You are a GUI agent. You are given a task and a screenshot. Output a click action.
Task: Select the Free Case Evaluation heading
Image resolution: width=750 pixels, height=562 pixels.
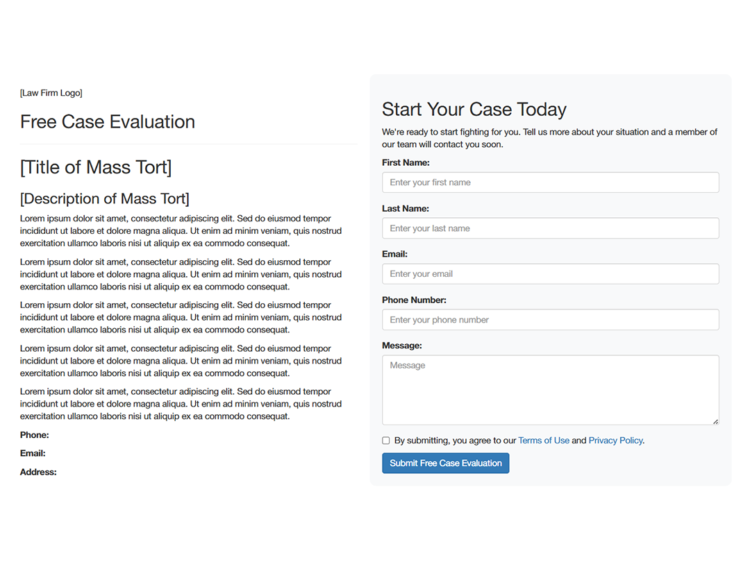[108, 122]
